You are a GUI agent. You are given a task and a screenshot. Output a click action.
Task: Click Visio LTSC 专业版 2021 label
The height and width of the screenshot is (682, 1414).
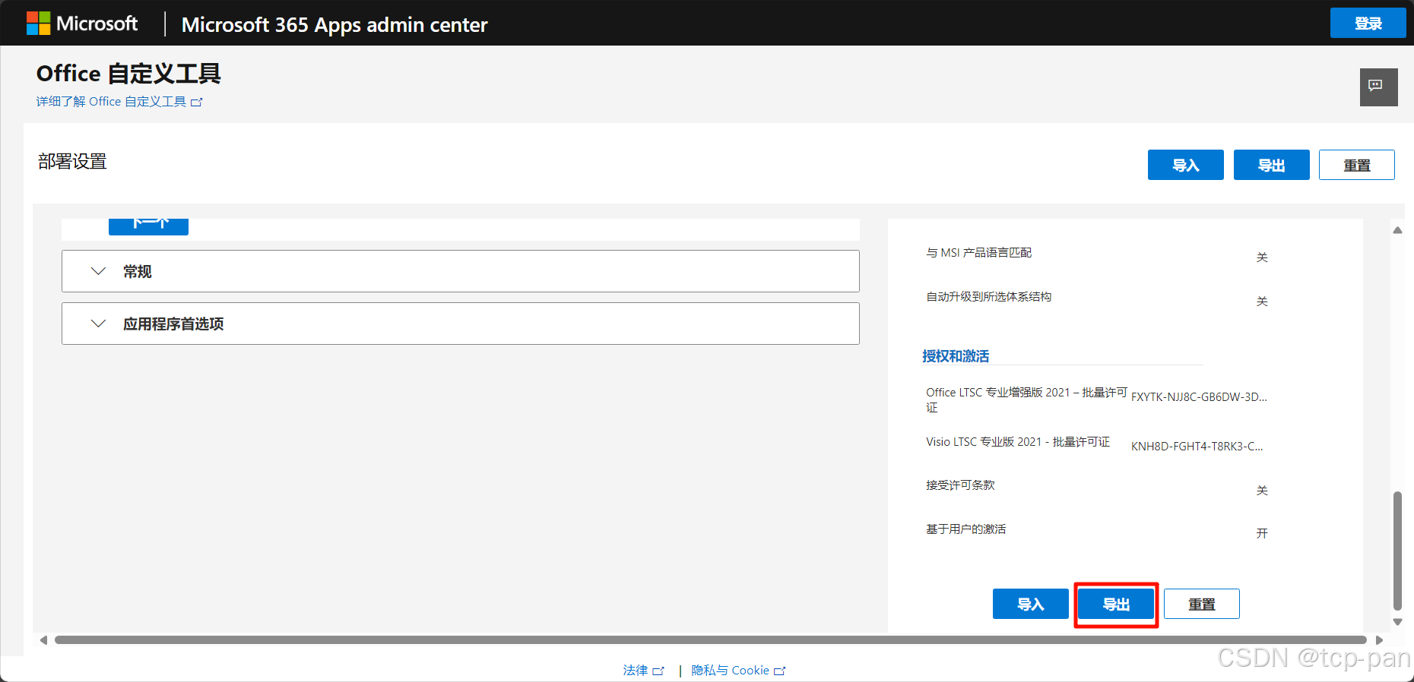pos(1018,442)
